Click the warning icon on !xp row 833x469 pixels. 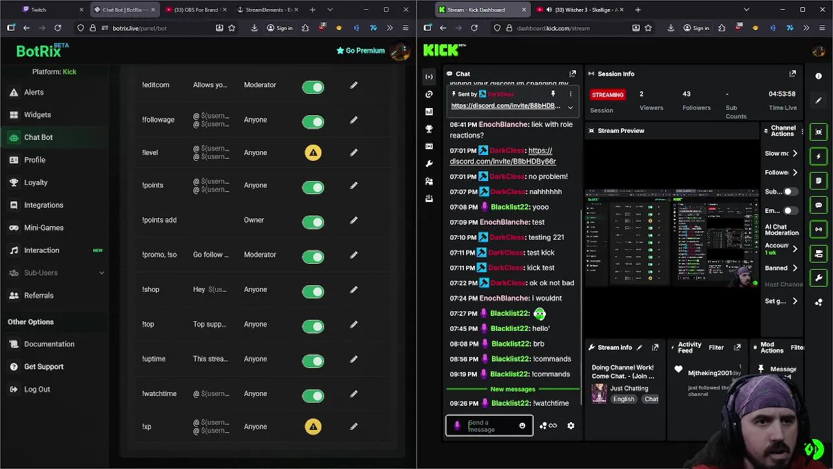[x=313, y=427]
